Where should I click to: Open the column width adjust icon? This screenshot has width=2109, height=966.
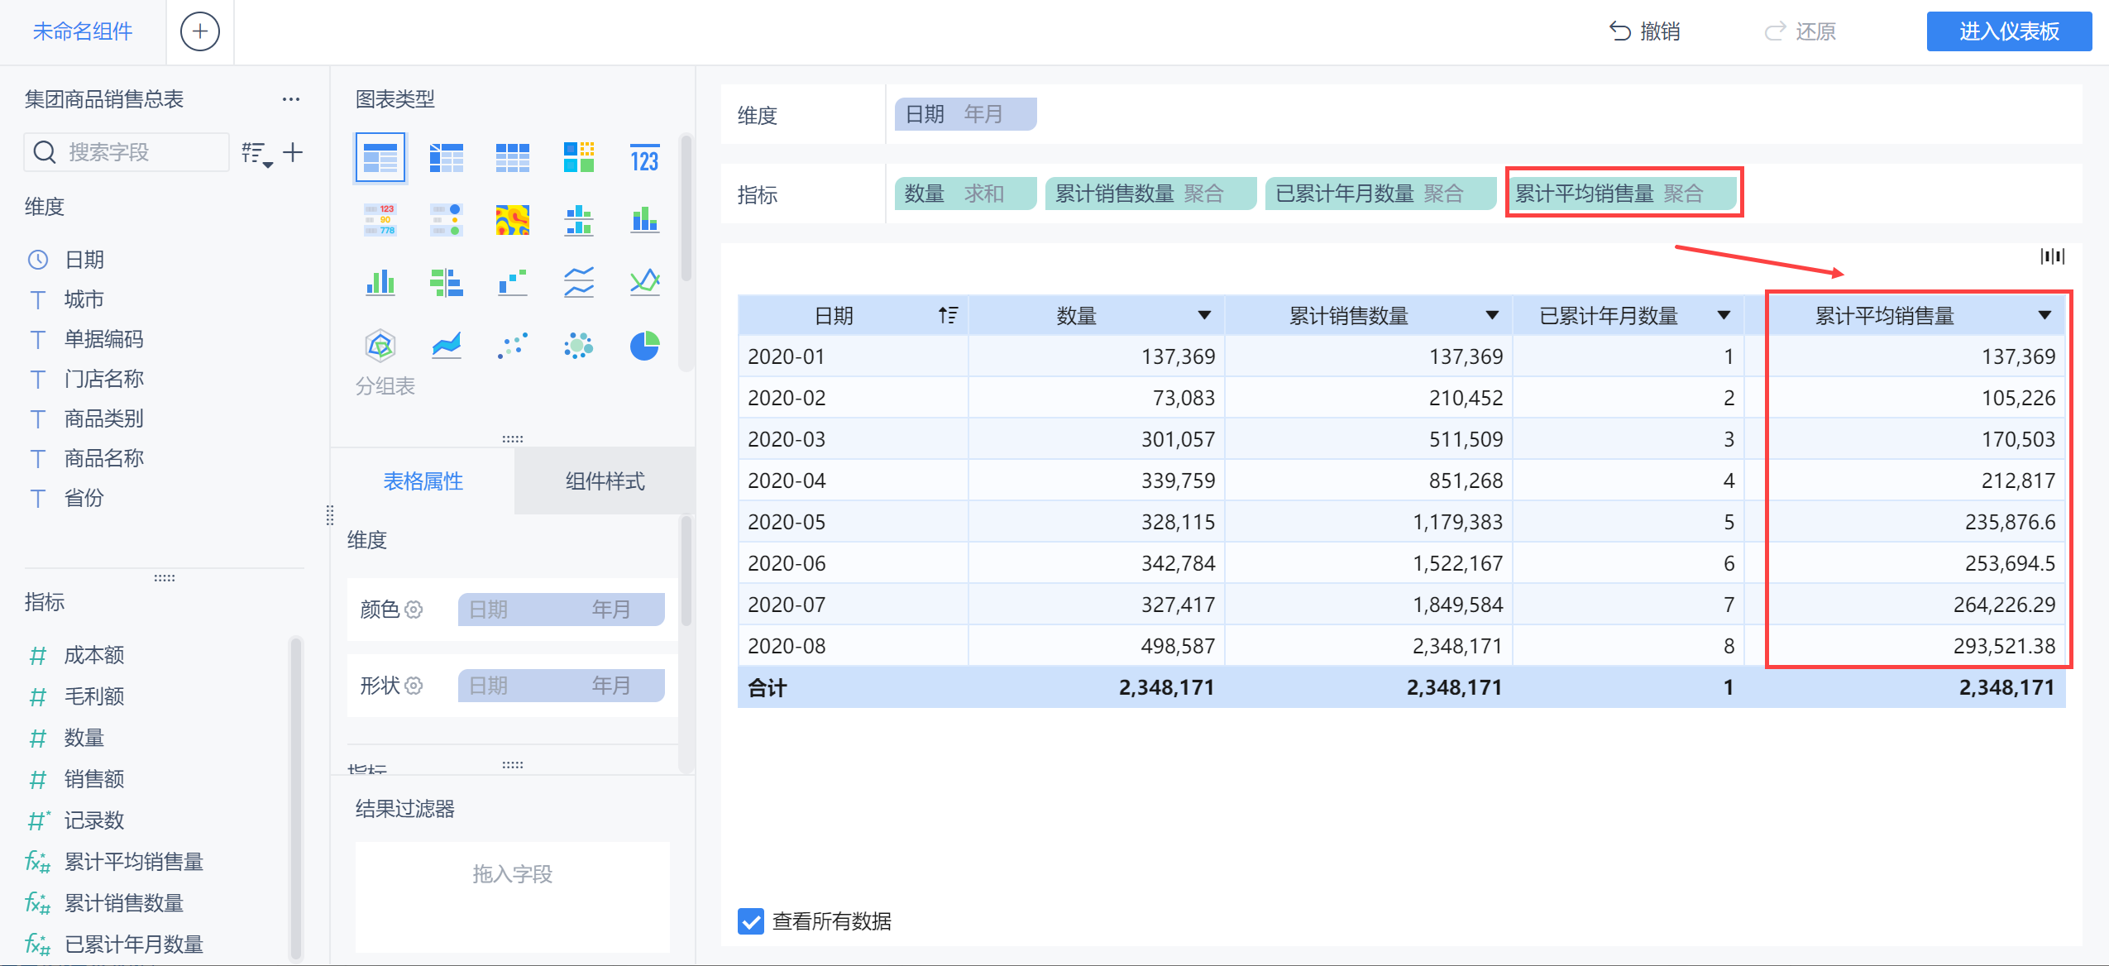pyautogui.click(x=2052, y=256)
